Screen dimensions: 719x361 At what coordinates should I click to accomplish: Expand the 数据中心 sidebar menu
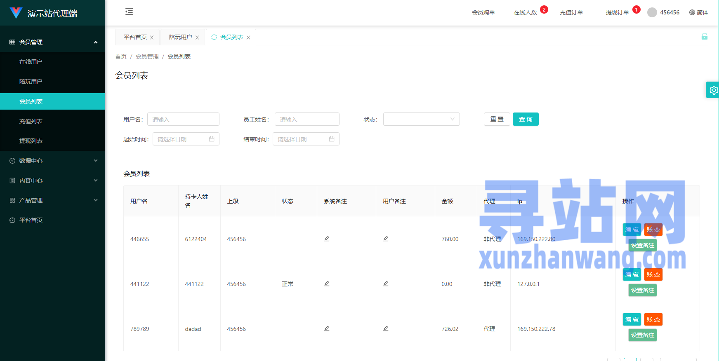53,161
